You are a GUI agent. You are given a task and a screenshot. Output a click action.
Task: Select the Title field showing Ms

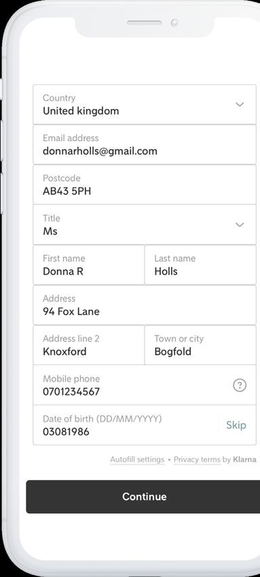(x=145, y=225)
